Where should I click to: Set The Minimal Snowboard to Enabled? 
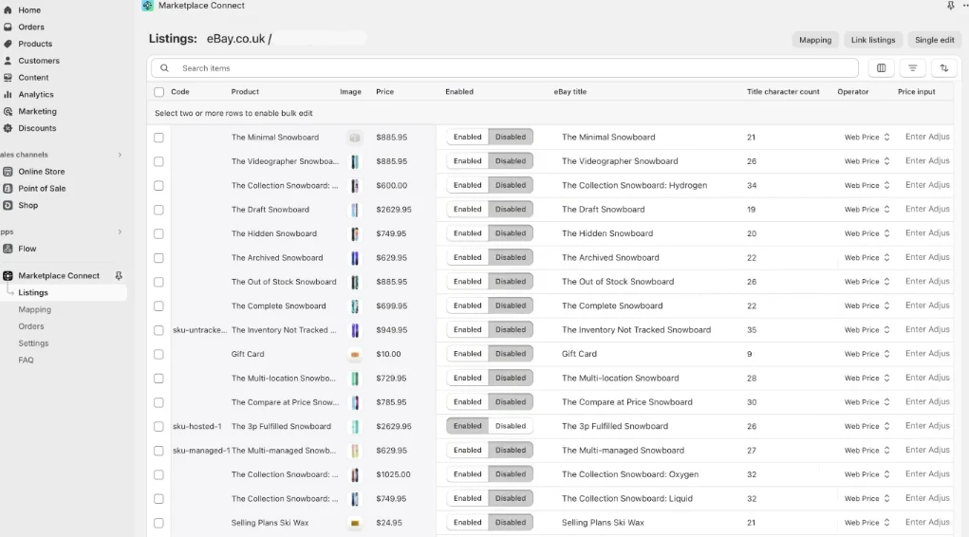tap(467, 138)
